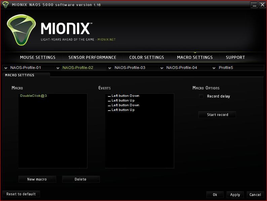Click the Apply button
267x201 pixels.
235,195
